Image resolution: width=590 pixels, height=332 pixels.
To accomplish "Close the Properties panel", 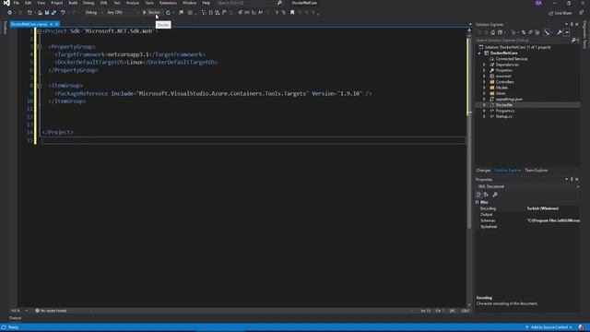I will tap(577, 180).
